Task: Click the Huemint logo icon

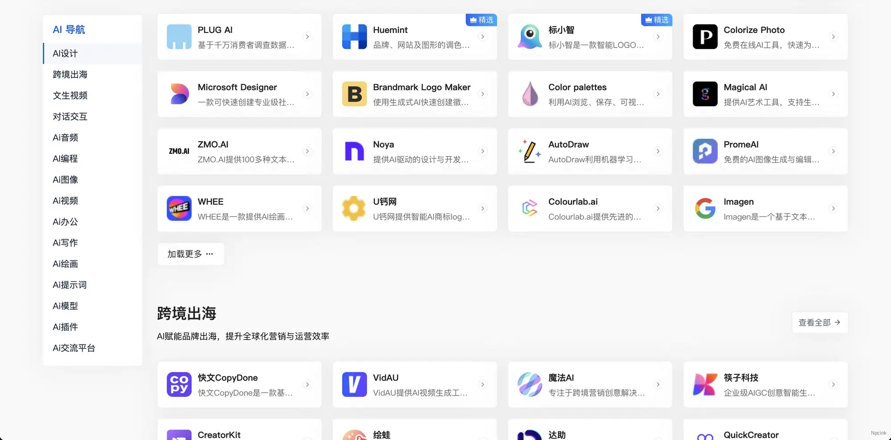Action: (x=354, y=37)
